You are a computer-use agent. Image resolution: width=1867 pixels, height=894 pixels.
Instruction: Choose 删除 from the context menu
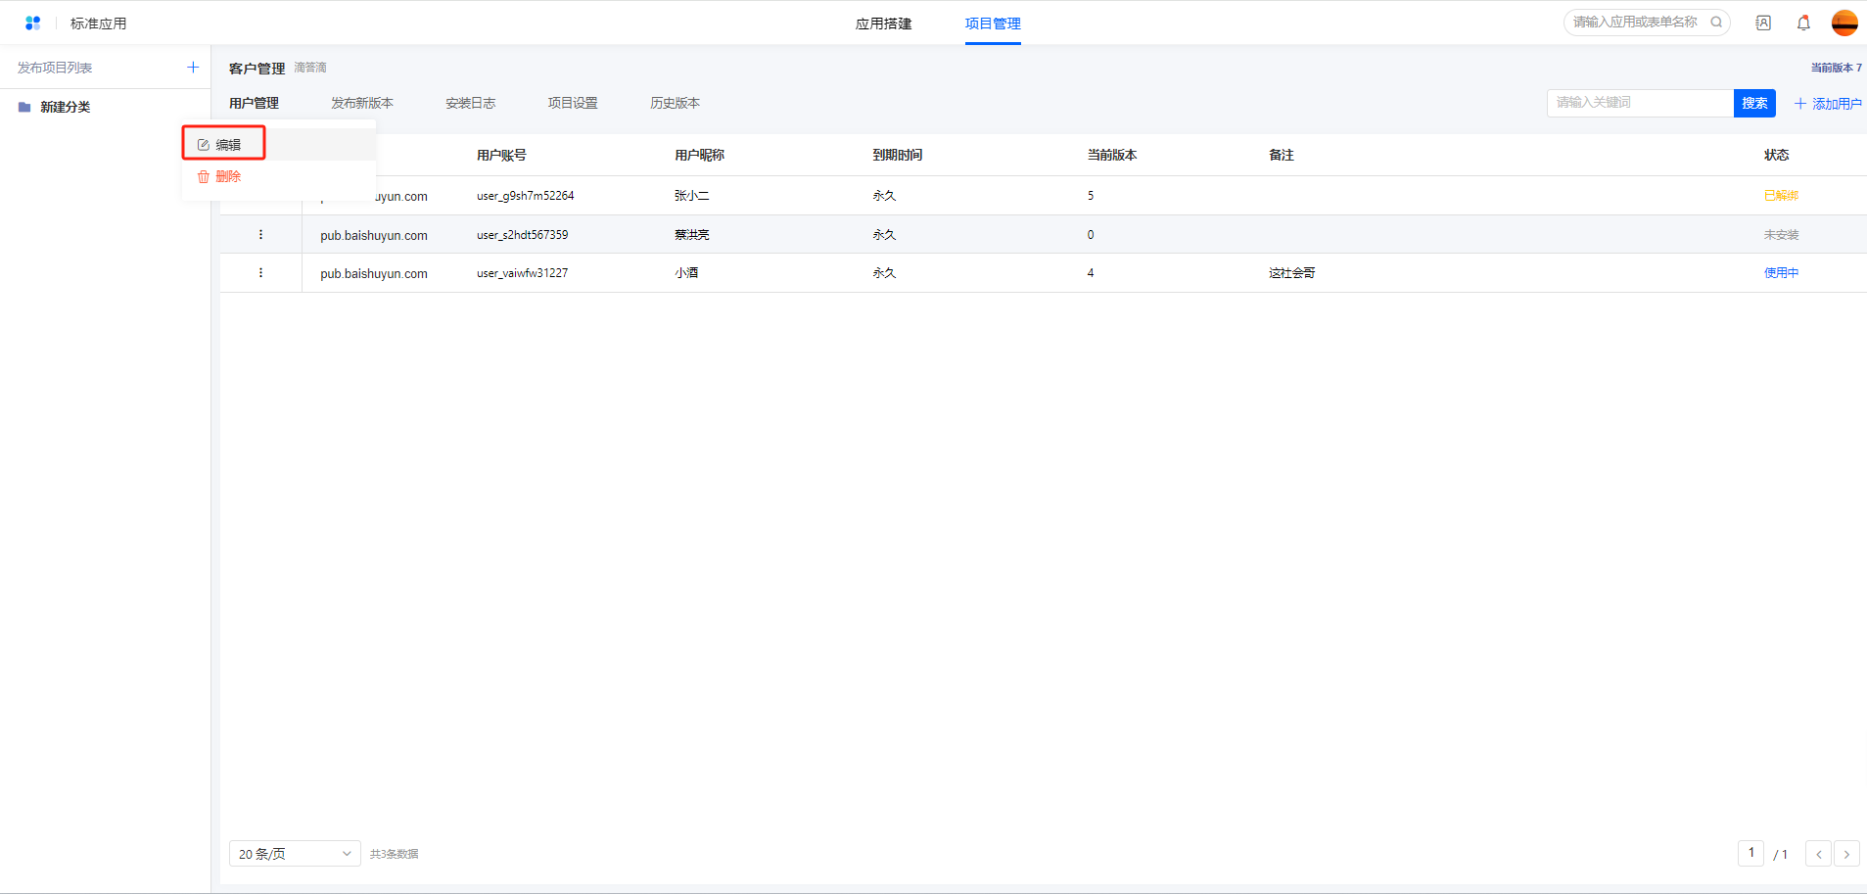(224, 176)
